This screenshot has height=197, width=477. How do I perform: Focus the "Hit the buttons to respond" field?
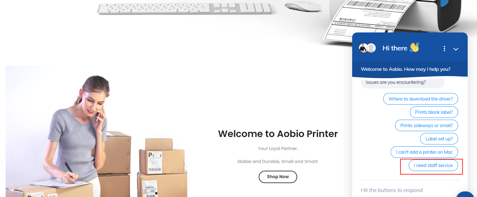click(x=410, y=190)
